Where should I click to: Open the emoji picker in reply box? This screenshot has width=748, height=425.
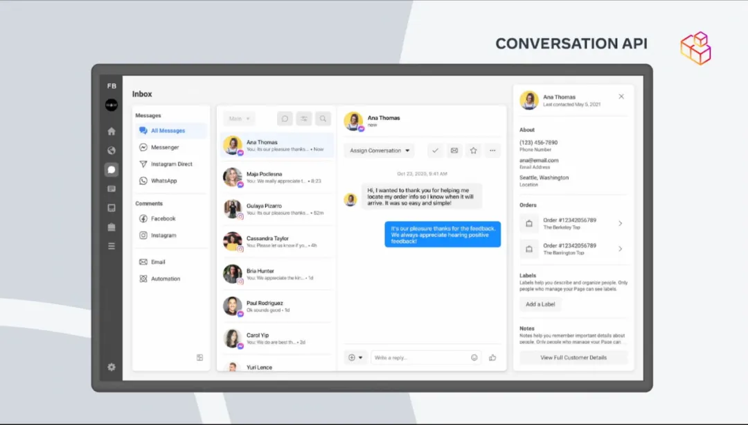(x=474, y=357)
